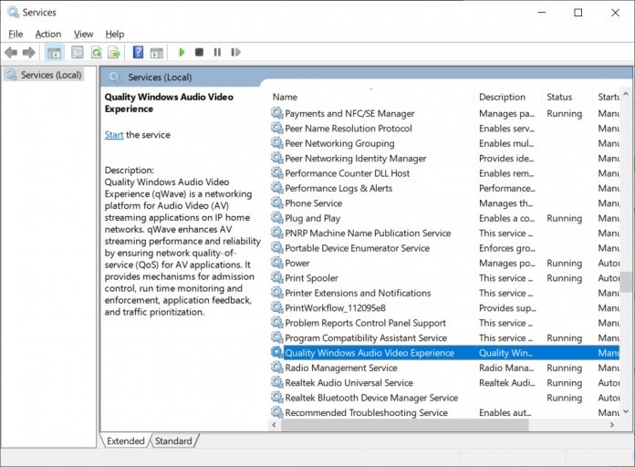Screen dimensions: 635x467
Task: Open the View menu
Action: [83, 34]
